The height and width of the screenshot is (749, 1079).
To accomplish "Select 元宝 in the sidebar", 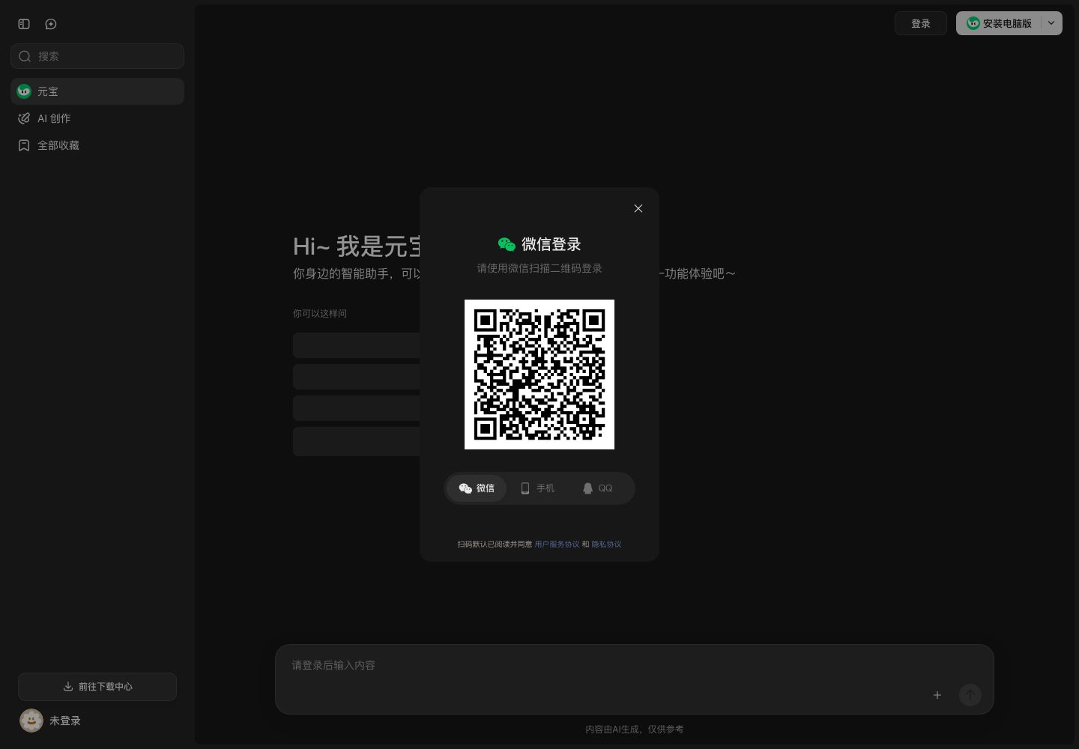I will (x=97, y=91).
